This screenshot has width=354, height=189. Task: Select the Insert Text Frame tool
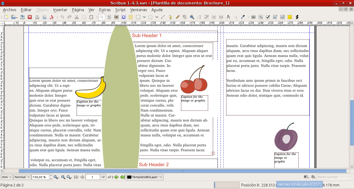109,17
